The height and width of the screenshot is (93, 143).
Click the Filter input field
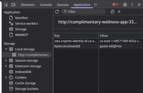(x=83, y=12)
